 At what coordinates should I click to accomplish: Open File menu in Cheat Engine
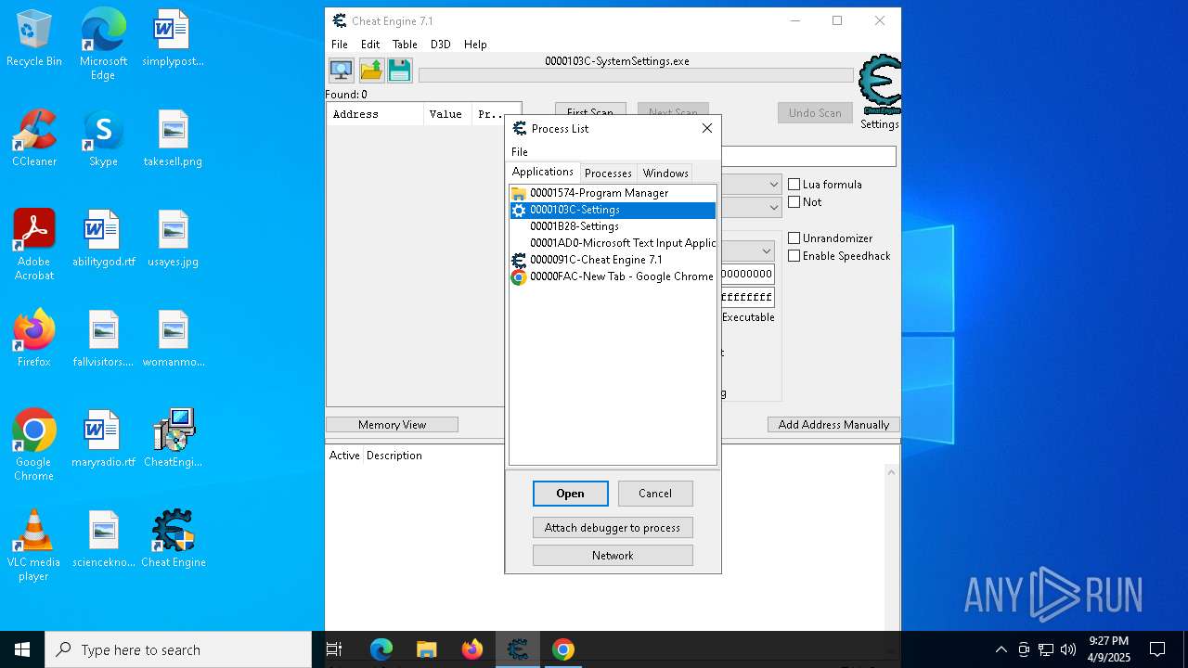340,45
